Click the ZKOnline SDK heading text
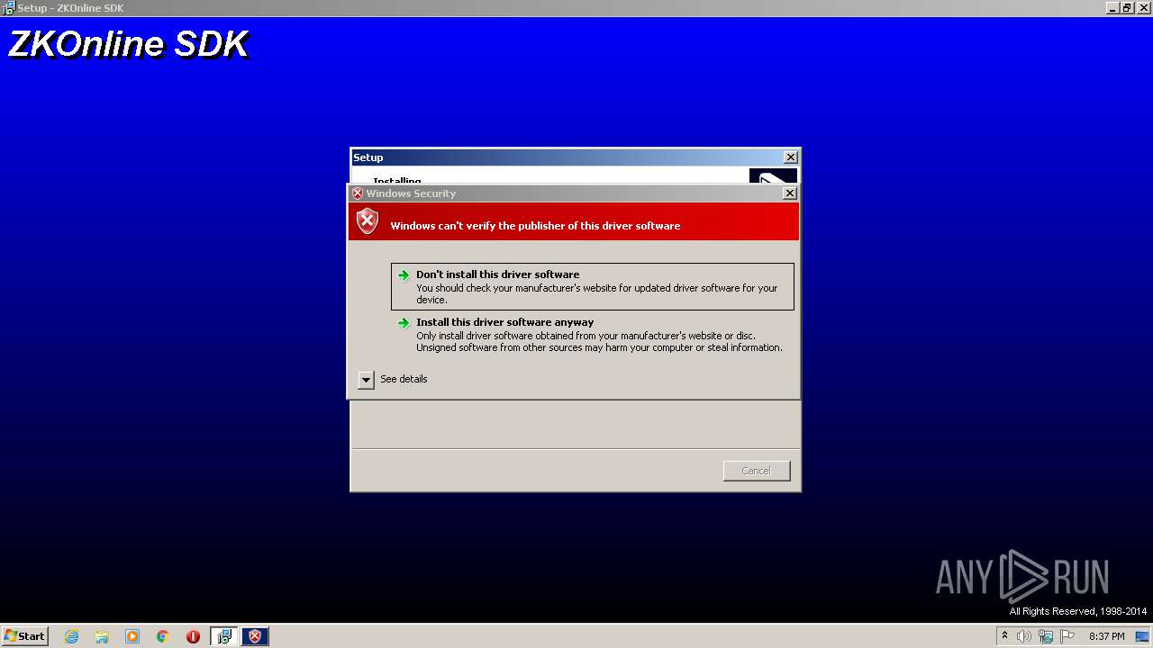 pos(127,44)
